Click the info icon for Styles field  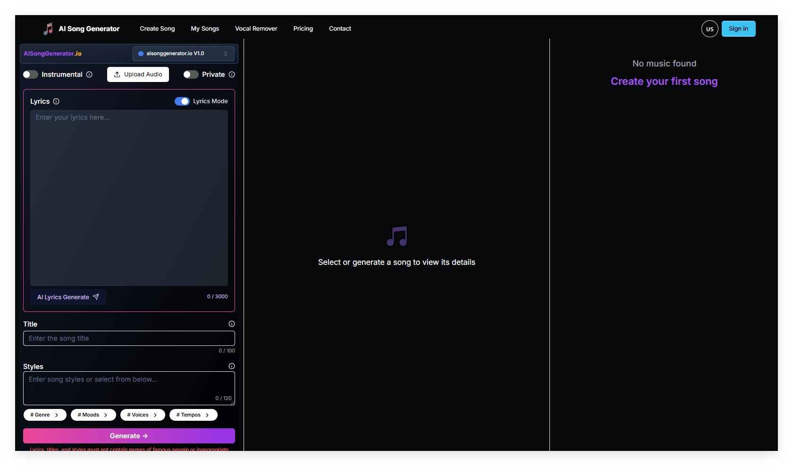231,366
